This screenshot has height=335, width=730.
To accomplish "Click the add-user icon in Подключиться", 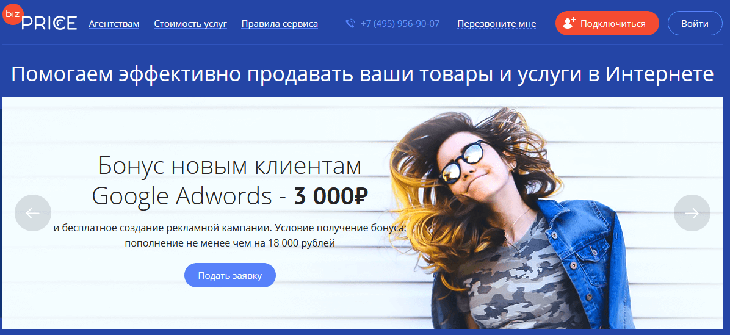I will pyautogui.click(x=569, y=23).
